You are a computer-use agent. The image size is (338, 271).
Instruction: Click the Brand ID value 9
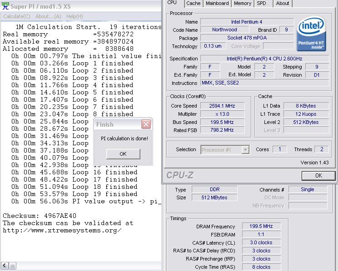[x=287, y=30]
